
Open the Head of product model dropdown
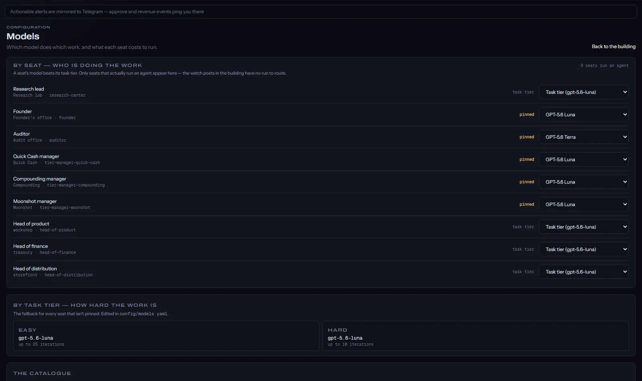[x=583, y=227]
